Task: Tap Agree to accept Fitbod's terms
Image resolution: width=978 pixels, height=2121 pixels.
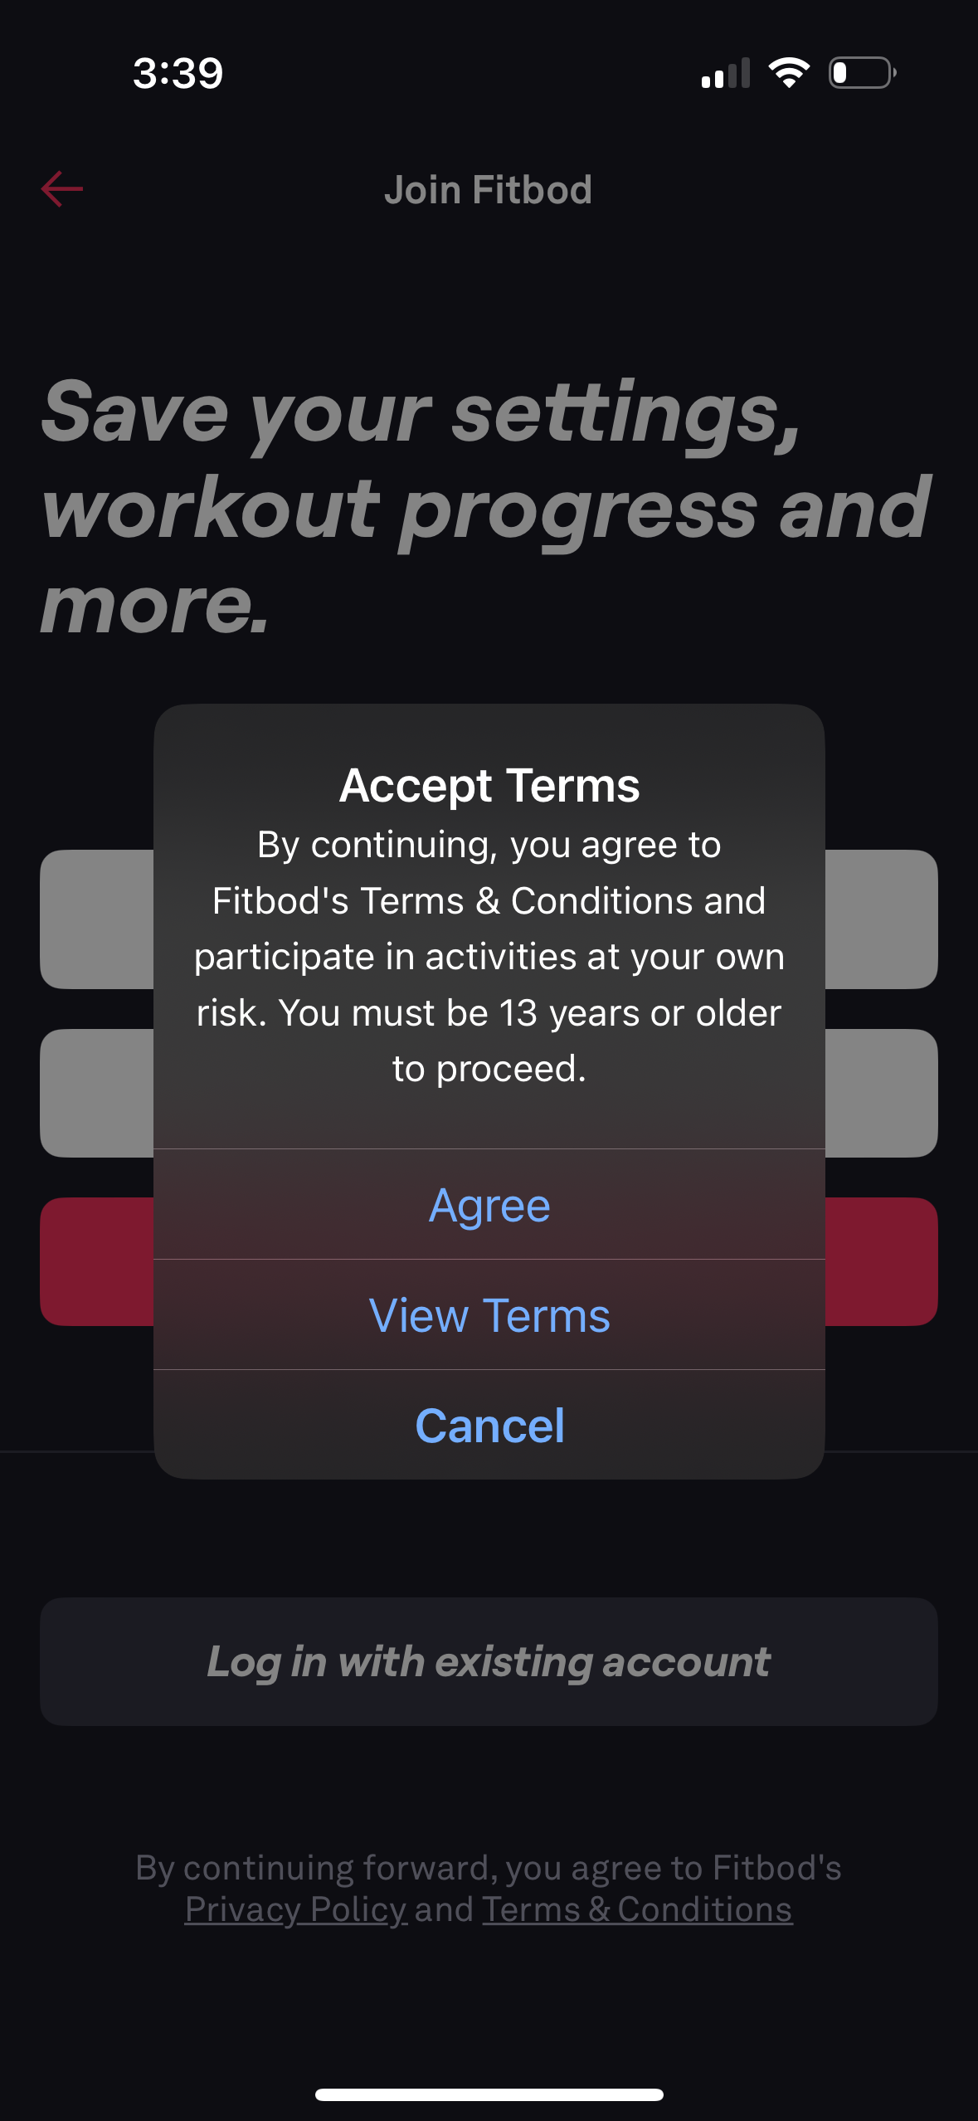Action: click(x=489, y=1205)
